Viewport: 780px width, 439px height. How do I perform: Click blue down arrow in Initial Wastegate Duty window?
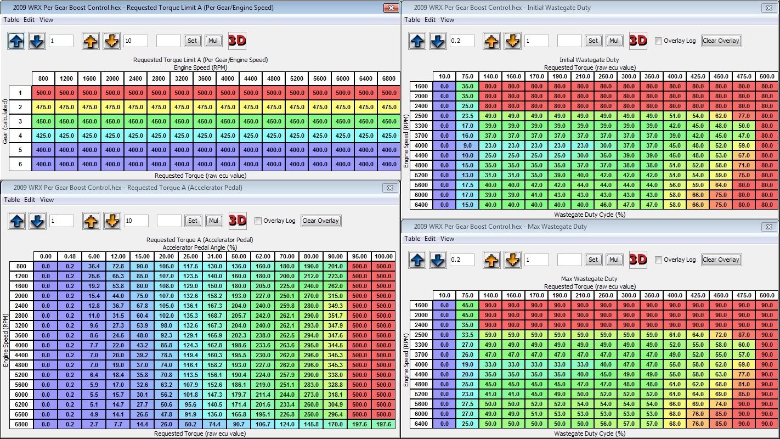[x=437, y=41]
